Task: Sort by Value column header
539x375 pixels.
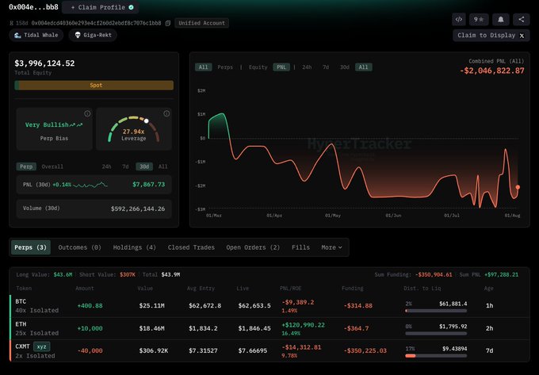Action: pos(145,289)
